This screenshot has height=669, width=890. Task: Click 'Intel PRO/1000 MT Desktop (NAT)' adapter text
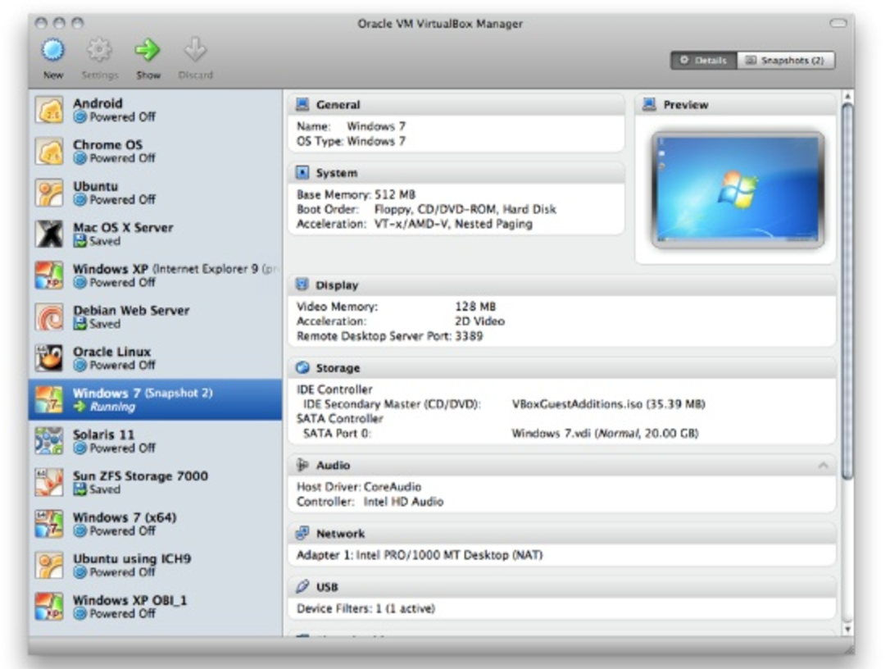(x=449, y=555)
